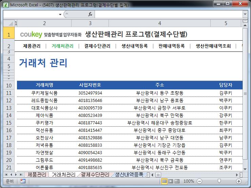Screen dimensions: 251x188
Task: Select cell 자연햇살
Action: click(x=44, y=153)
